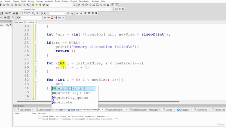Image resolution: width=226 pixels, height=127 pixels.
Task: Open the Search menu
Action: pos(7,1)
